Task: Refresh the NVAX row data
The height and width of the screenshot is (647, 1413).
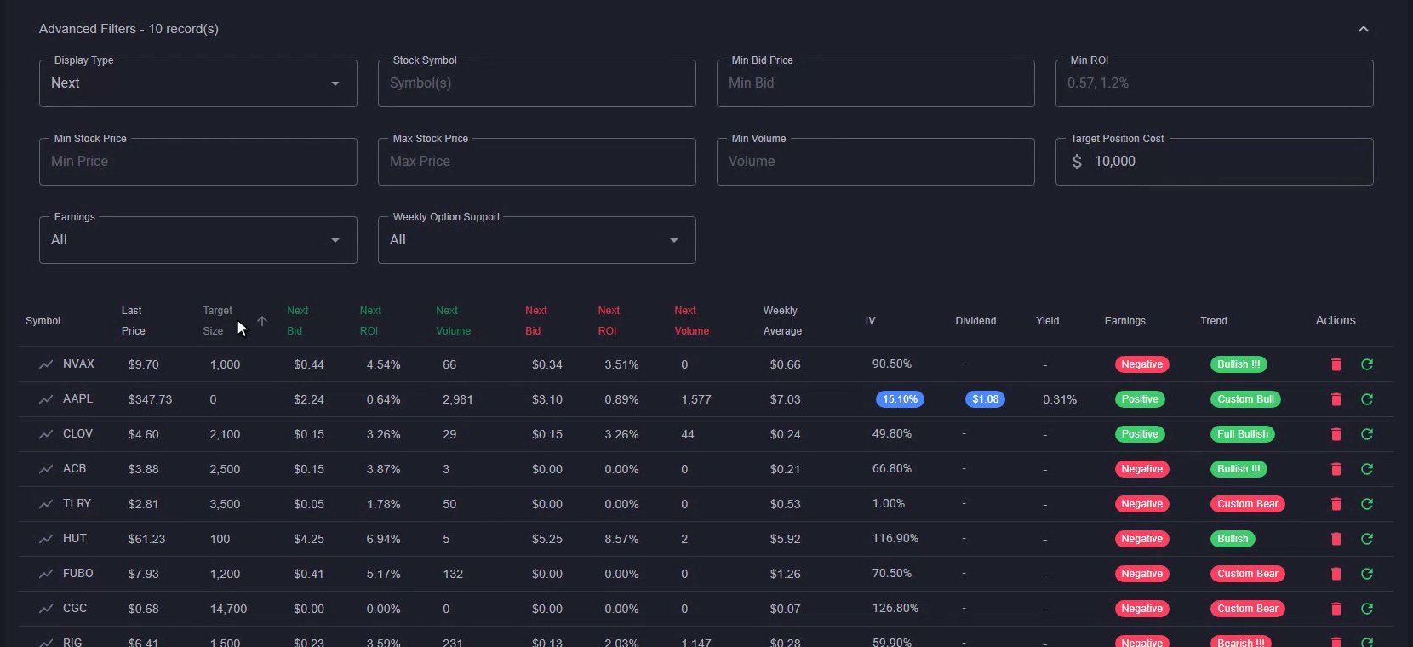Action: [x=1367, y=364]
